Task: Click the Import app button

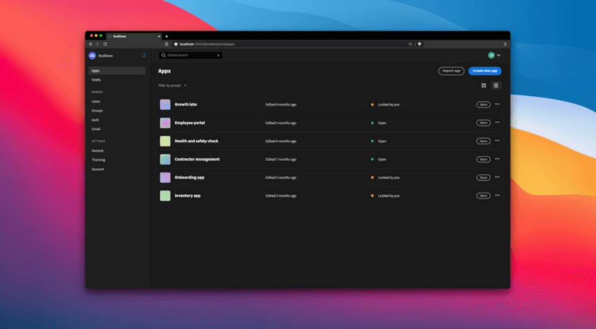Action: pos(451,71)
